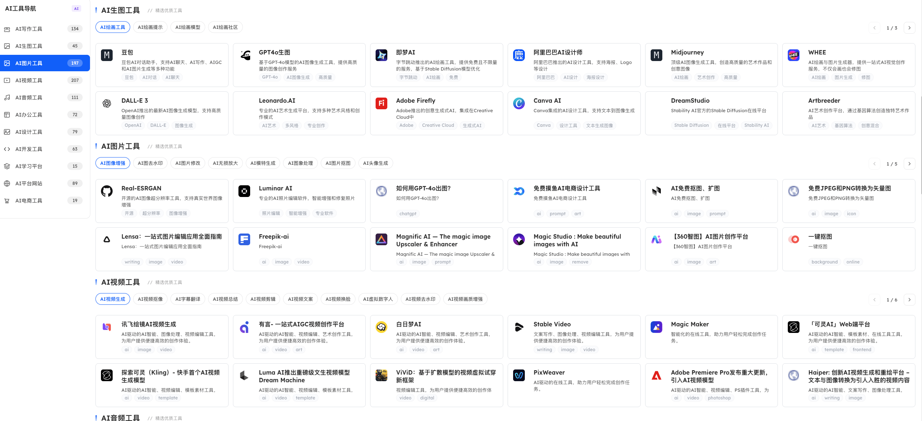This screenshot has width=922, height=421.
Task: Open the Artbreeder tool card
Action: click(x=848, y=113)
